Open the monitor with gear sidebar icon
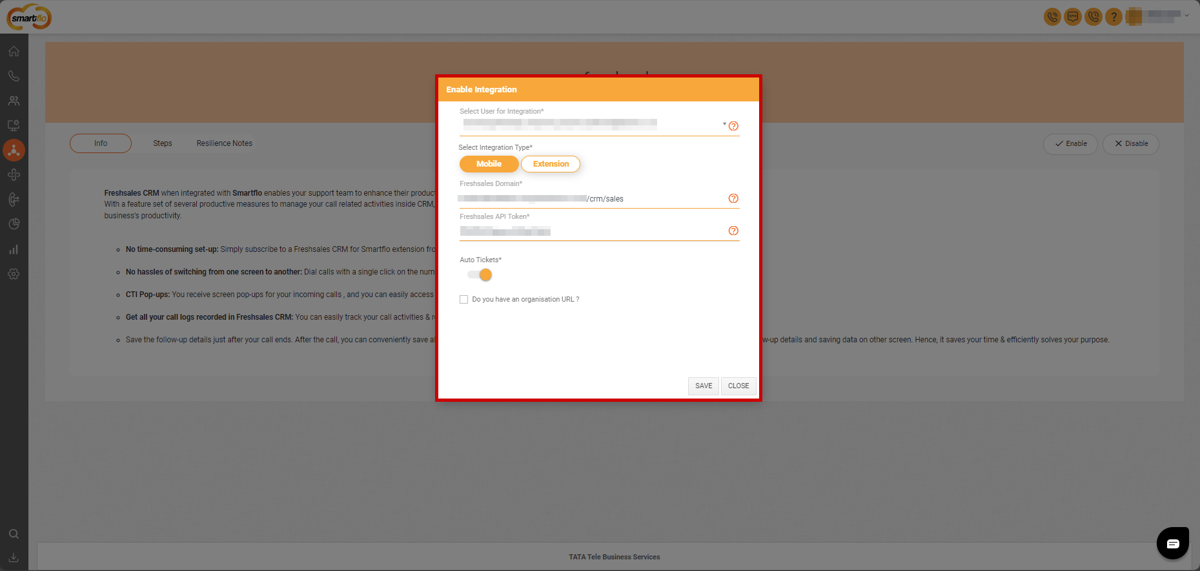Viewport: 1200px width, 571px height. [14, 125]
